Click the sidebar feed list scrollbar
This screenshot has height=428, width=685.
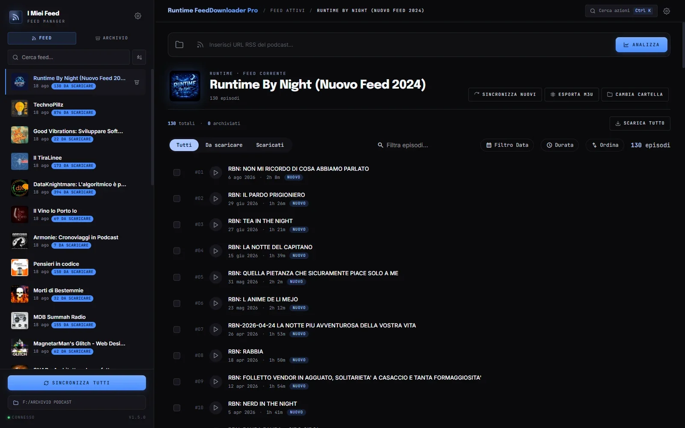point(152,128)
